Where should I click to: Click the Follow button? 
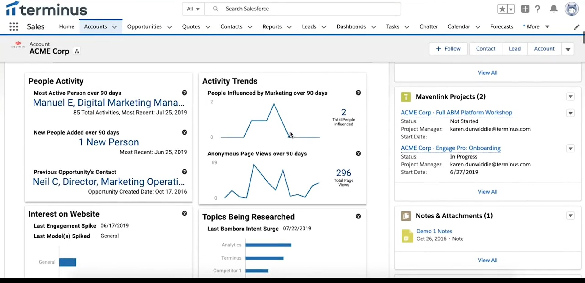pos(448,49)
